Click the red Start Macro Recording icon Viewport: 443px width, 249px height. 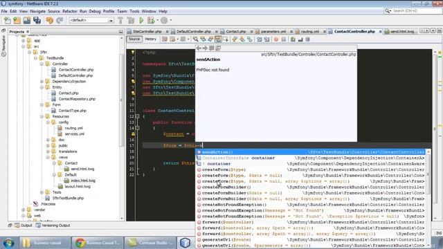click(x=276, y=39)
